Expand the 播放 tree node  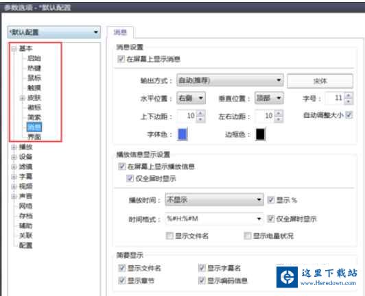[14, 147]
